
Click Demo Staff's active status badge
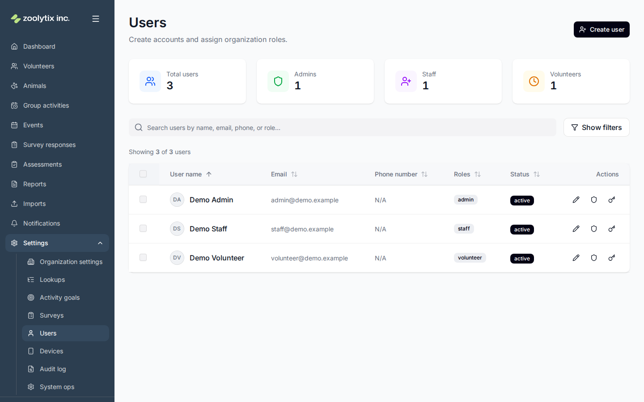coord(522,230)
